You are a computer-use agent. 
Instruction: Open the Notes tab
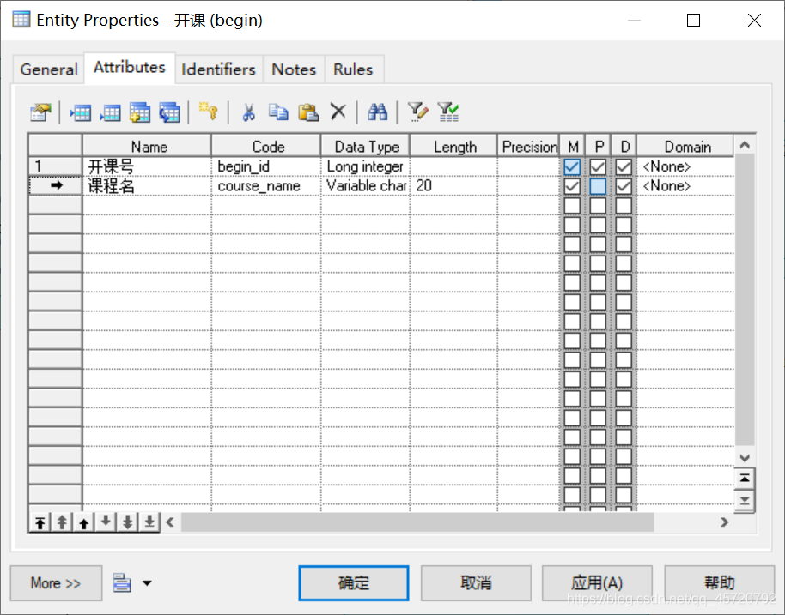[293, 69]
